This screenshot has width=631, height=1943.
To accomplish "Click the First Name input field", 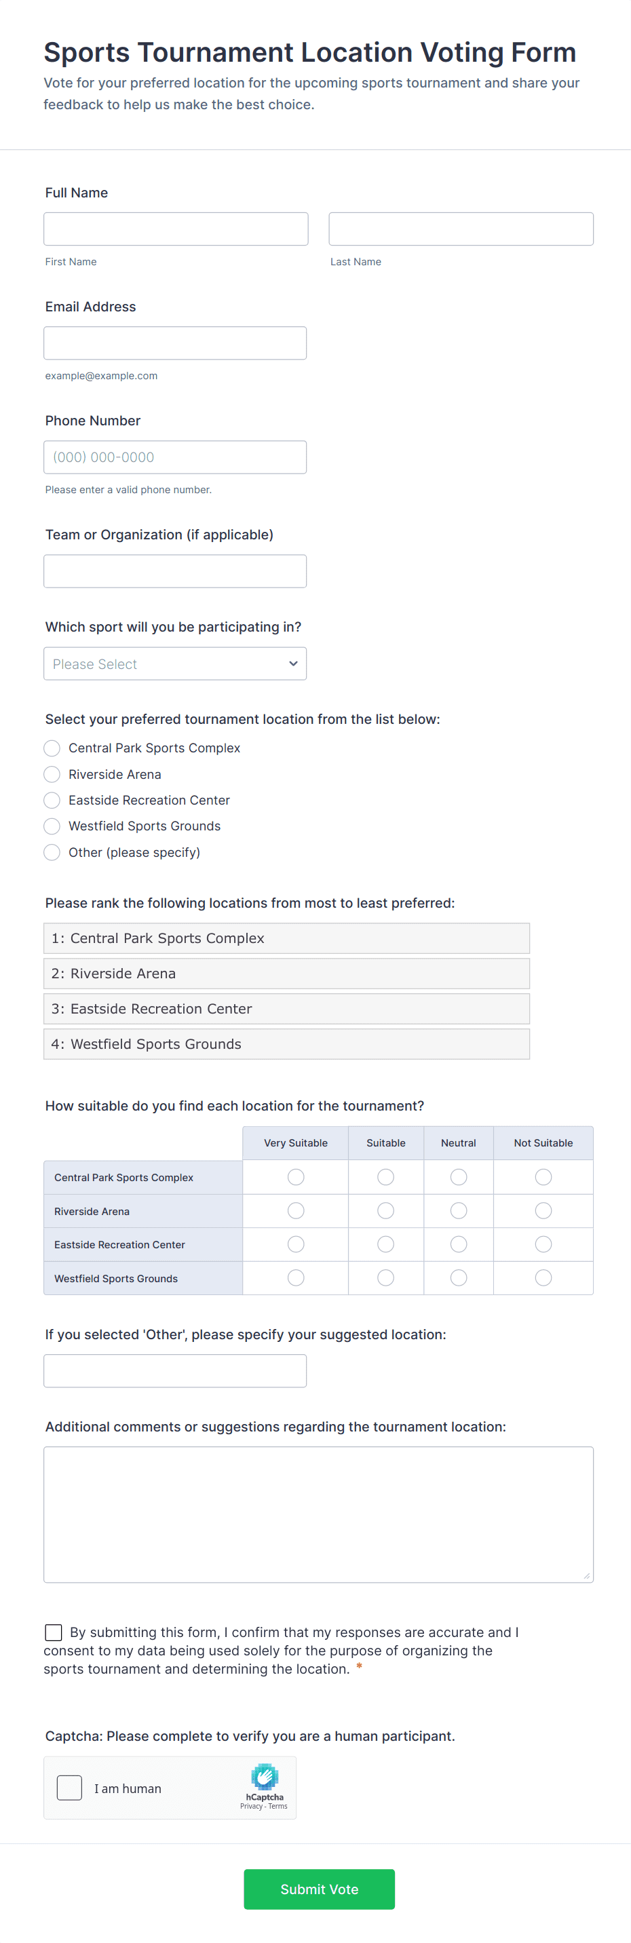I will point(176,229).
